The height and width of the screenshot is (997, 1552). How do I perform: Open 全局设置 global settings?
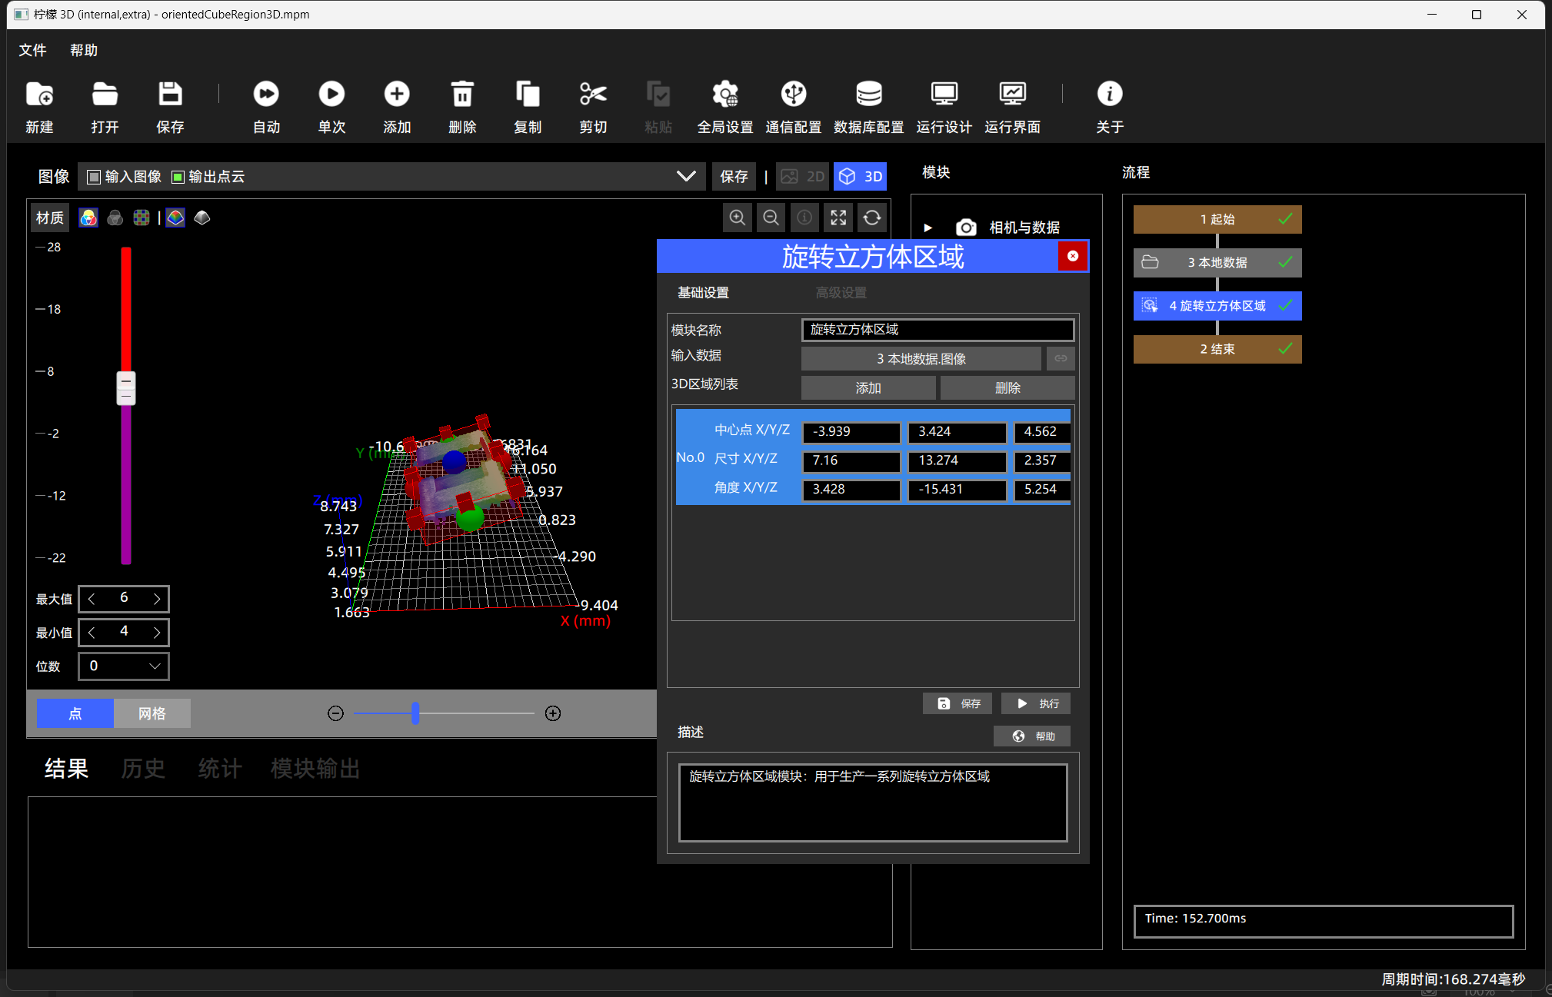[725, 94]
